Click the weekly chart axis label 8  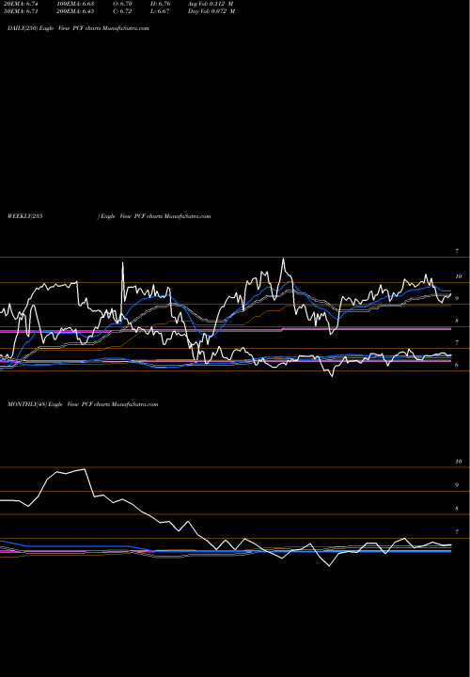[457, 321]
